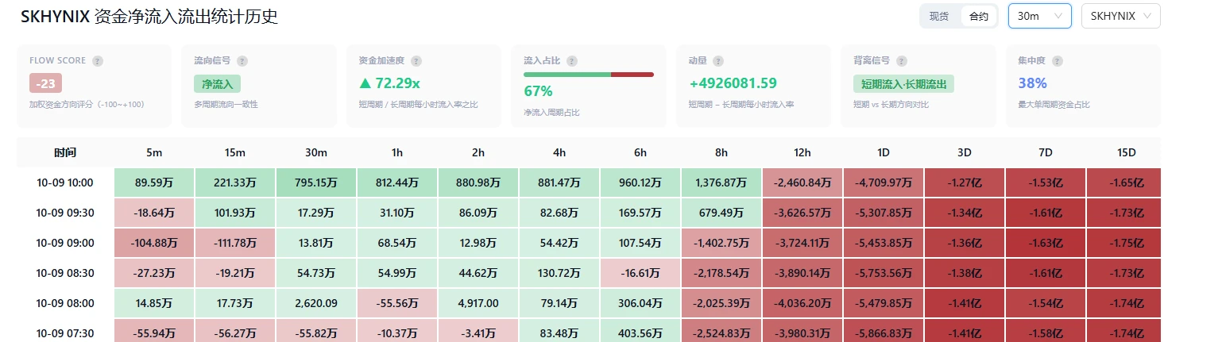Click the 4,917.00 cell
Screen dimensions: 1222x342
[478, 303]
